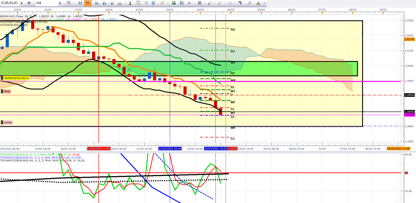The height and width of the screenshot is (203, 416).
Task: Open the chart type dropdown arrow
Action: click(73, 3)
